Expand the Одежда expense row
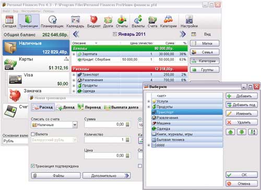 click(x=74, y=91)
